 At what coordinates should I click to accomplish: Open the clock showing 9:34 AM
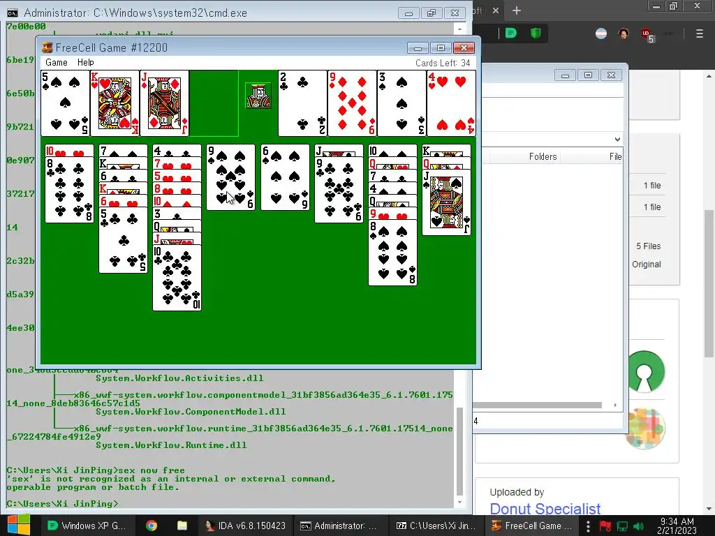[677, 526]
